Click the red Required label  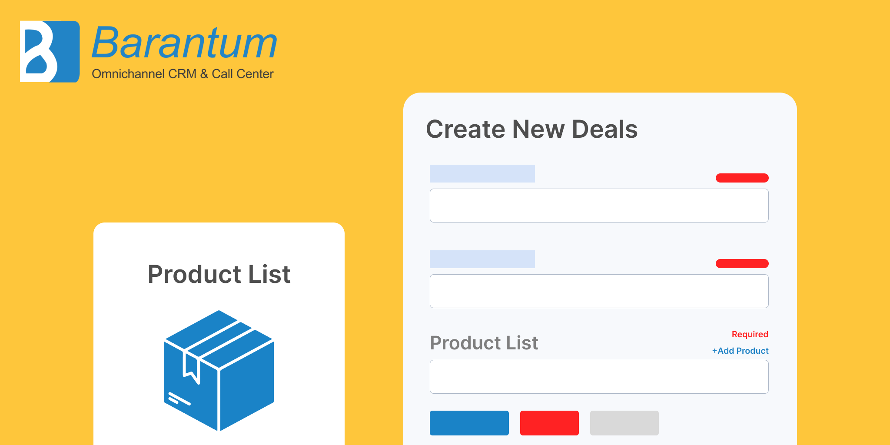pos(750,334)
